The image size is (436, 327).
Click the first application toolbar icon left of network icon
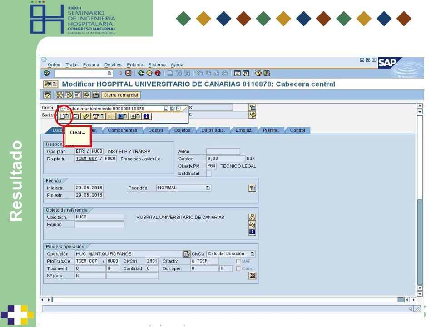[x=47, y=95]
